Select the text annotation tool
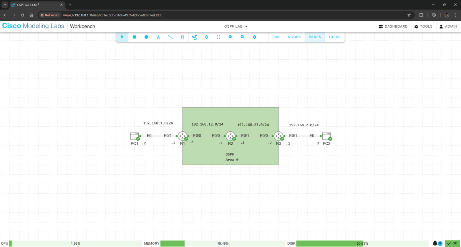 [x=158, y=37]
